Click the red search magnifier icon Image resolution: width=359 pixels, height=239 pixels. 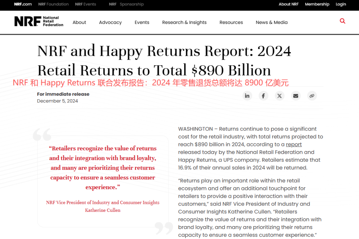342,21
